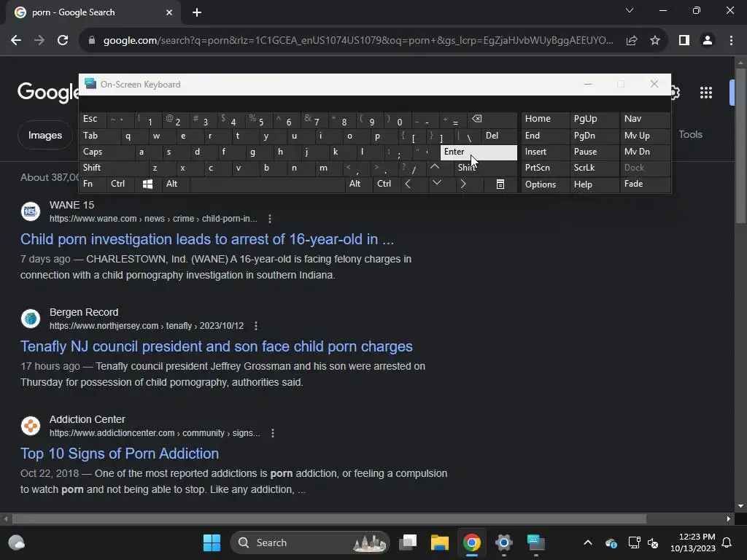Toggle the Nav mode key on the On-Screen Keyboard

pyautogui.click(x=645, y=119)
